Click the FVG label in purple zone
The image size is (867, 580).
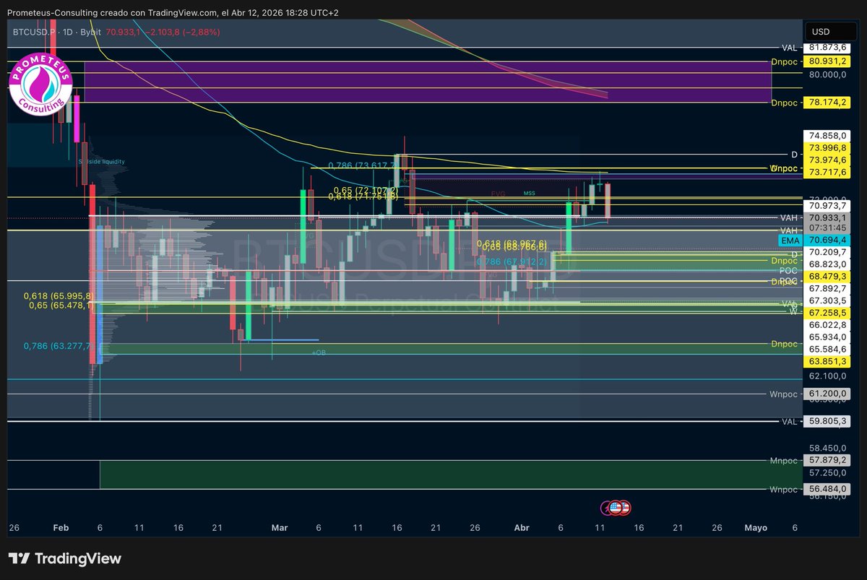[498, 194]
